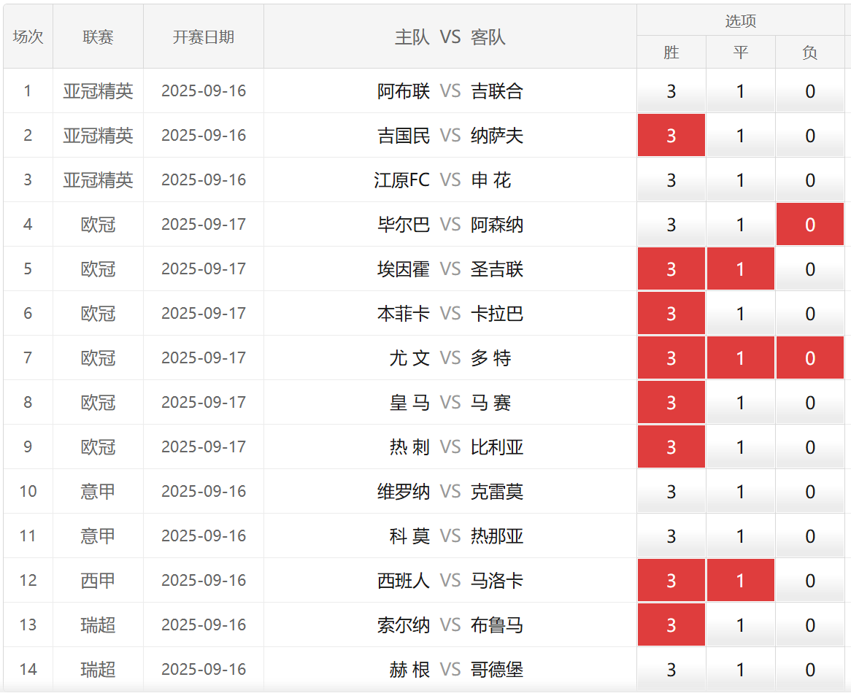851x696 pixels.
Task: Select loss (0) for 赫根 vs 哥德堡
Action: [x=810, y=670]
